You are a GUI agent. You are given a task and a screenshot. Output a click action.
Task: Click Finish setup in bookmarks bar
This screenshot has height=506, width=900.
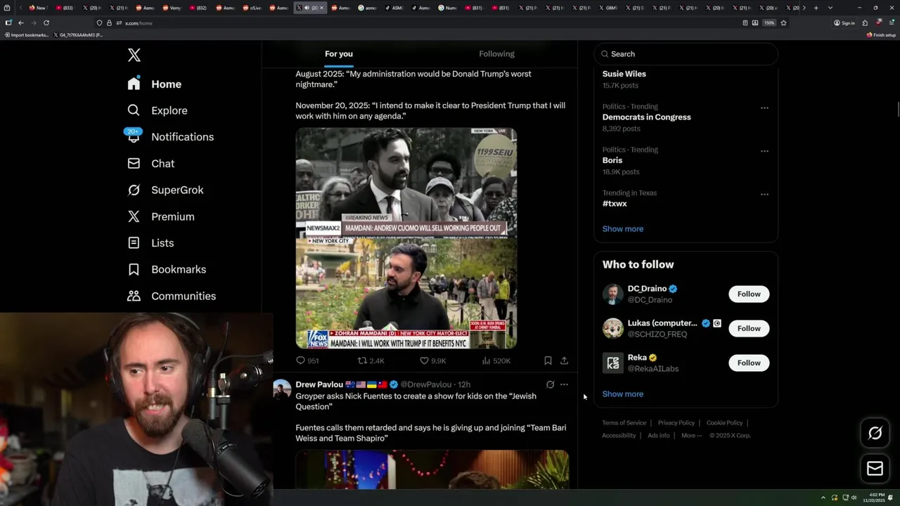coord(881,34)
